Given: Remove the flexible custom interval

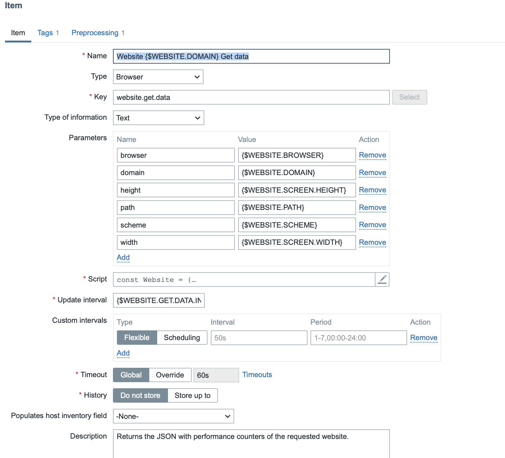Looking at the screenshot, I should point(423,338).
